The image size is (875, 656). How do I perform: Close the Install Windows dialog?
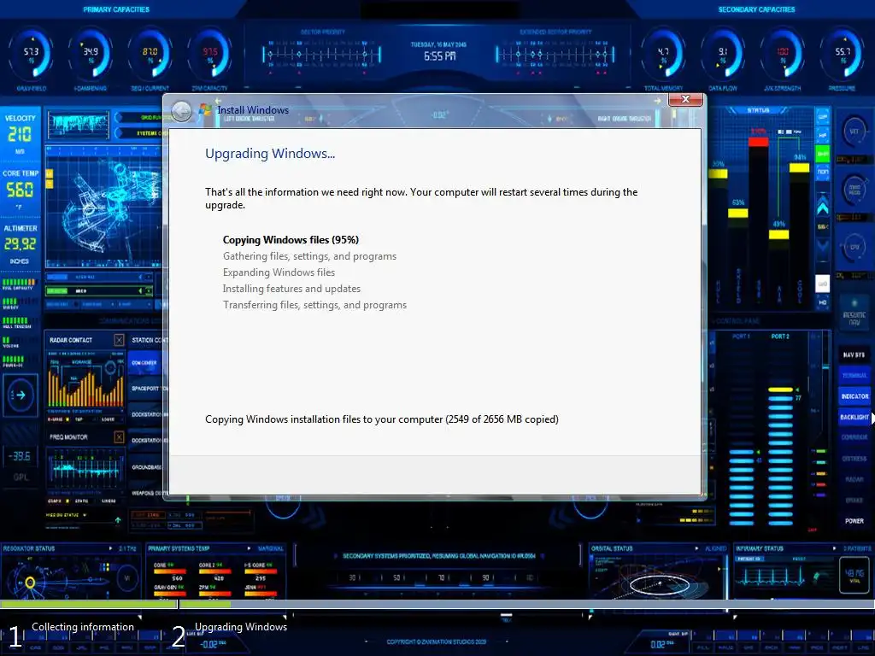pos(686,99)
